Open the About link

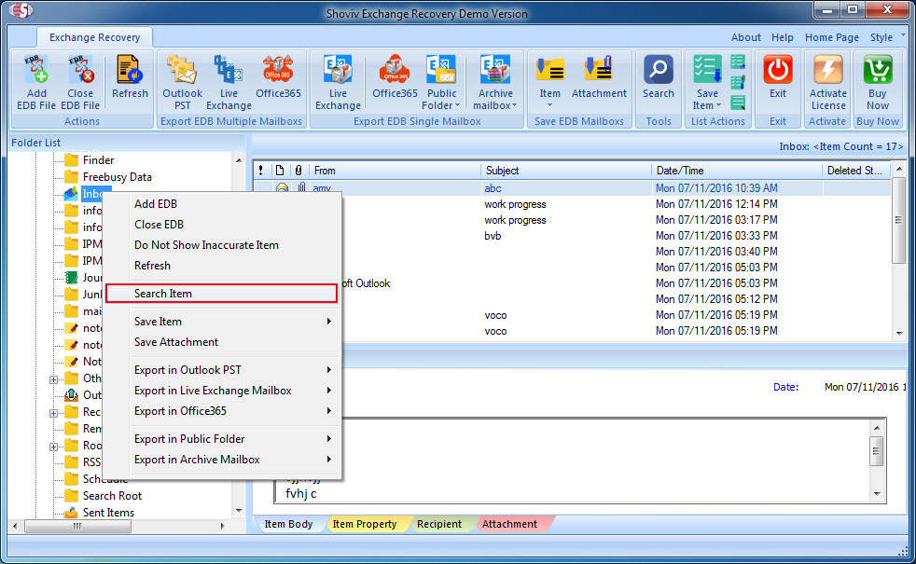(x=745, y=37)
